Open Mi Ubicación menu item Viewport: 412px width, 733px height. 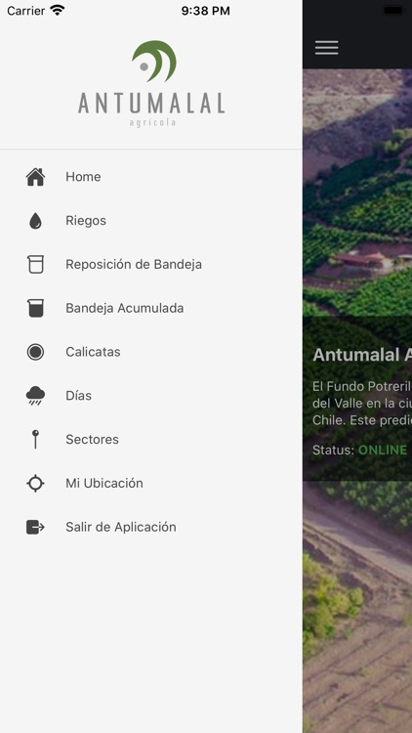(x=151, y=484)
